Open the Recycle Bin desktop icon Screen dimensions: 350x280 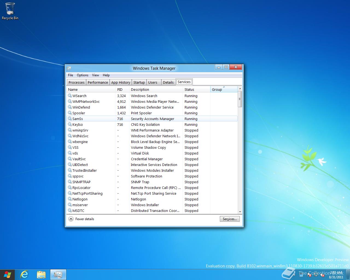click(10, 11)
